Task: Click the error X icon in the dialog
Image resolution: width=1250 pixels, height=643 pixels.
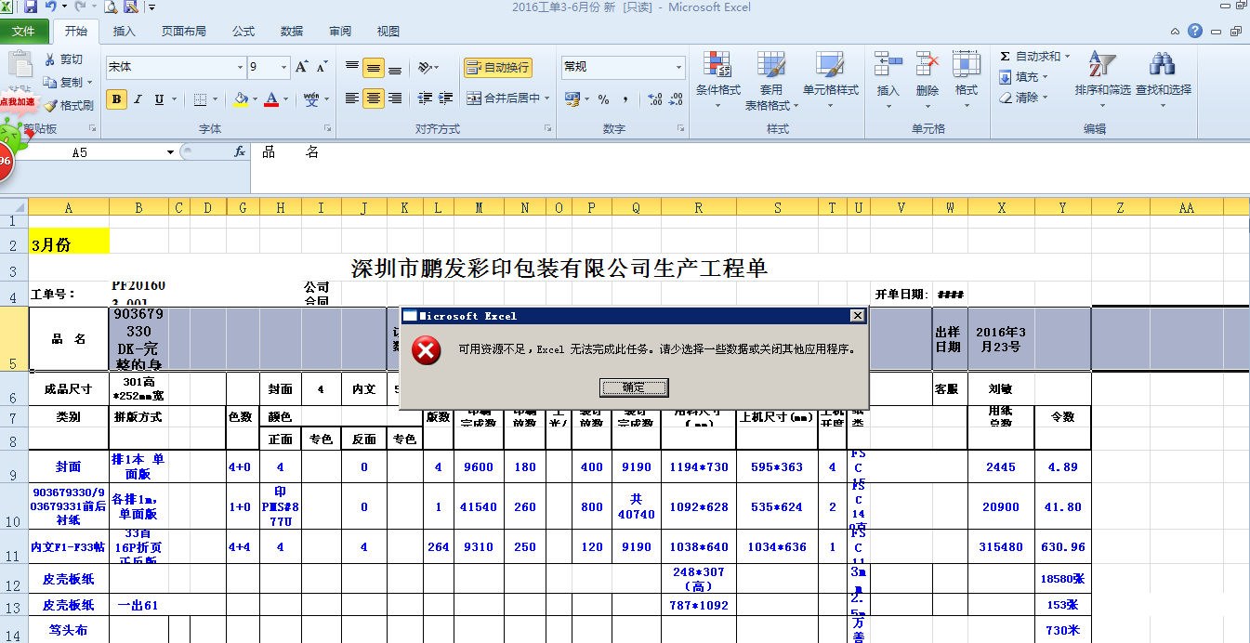Action: tap(427, 351)
